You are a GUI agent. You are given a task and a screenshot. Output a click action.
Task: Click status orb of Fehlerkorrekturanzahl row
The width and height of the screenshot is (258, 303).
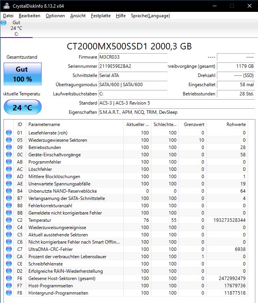9,205
